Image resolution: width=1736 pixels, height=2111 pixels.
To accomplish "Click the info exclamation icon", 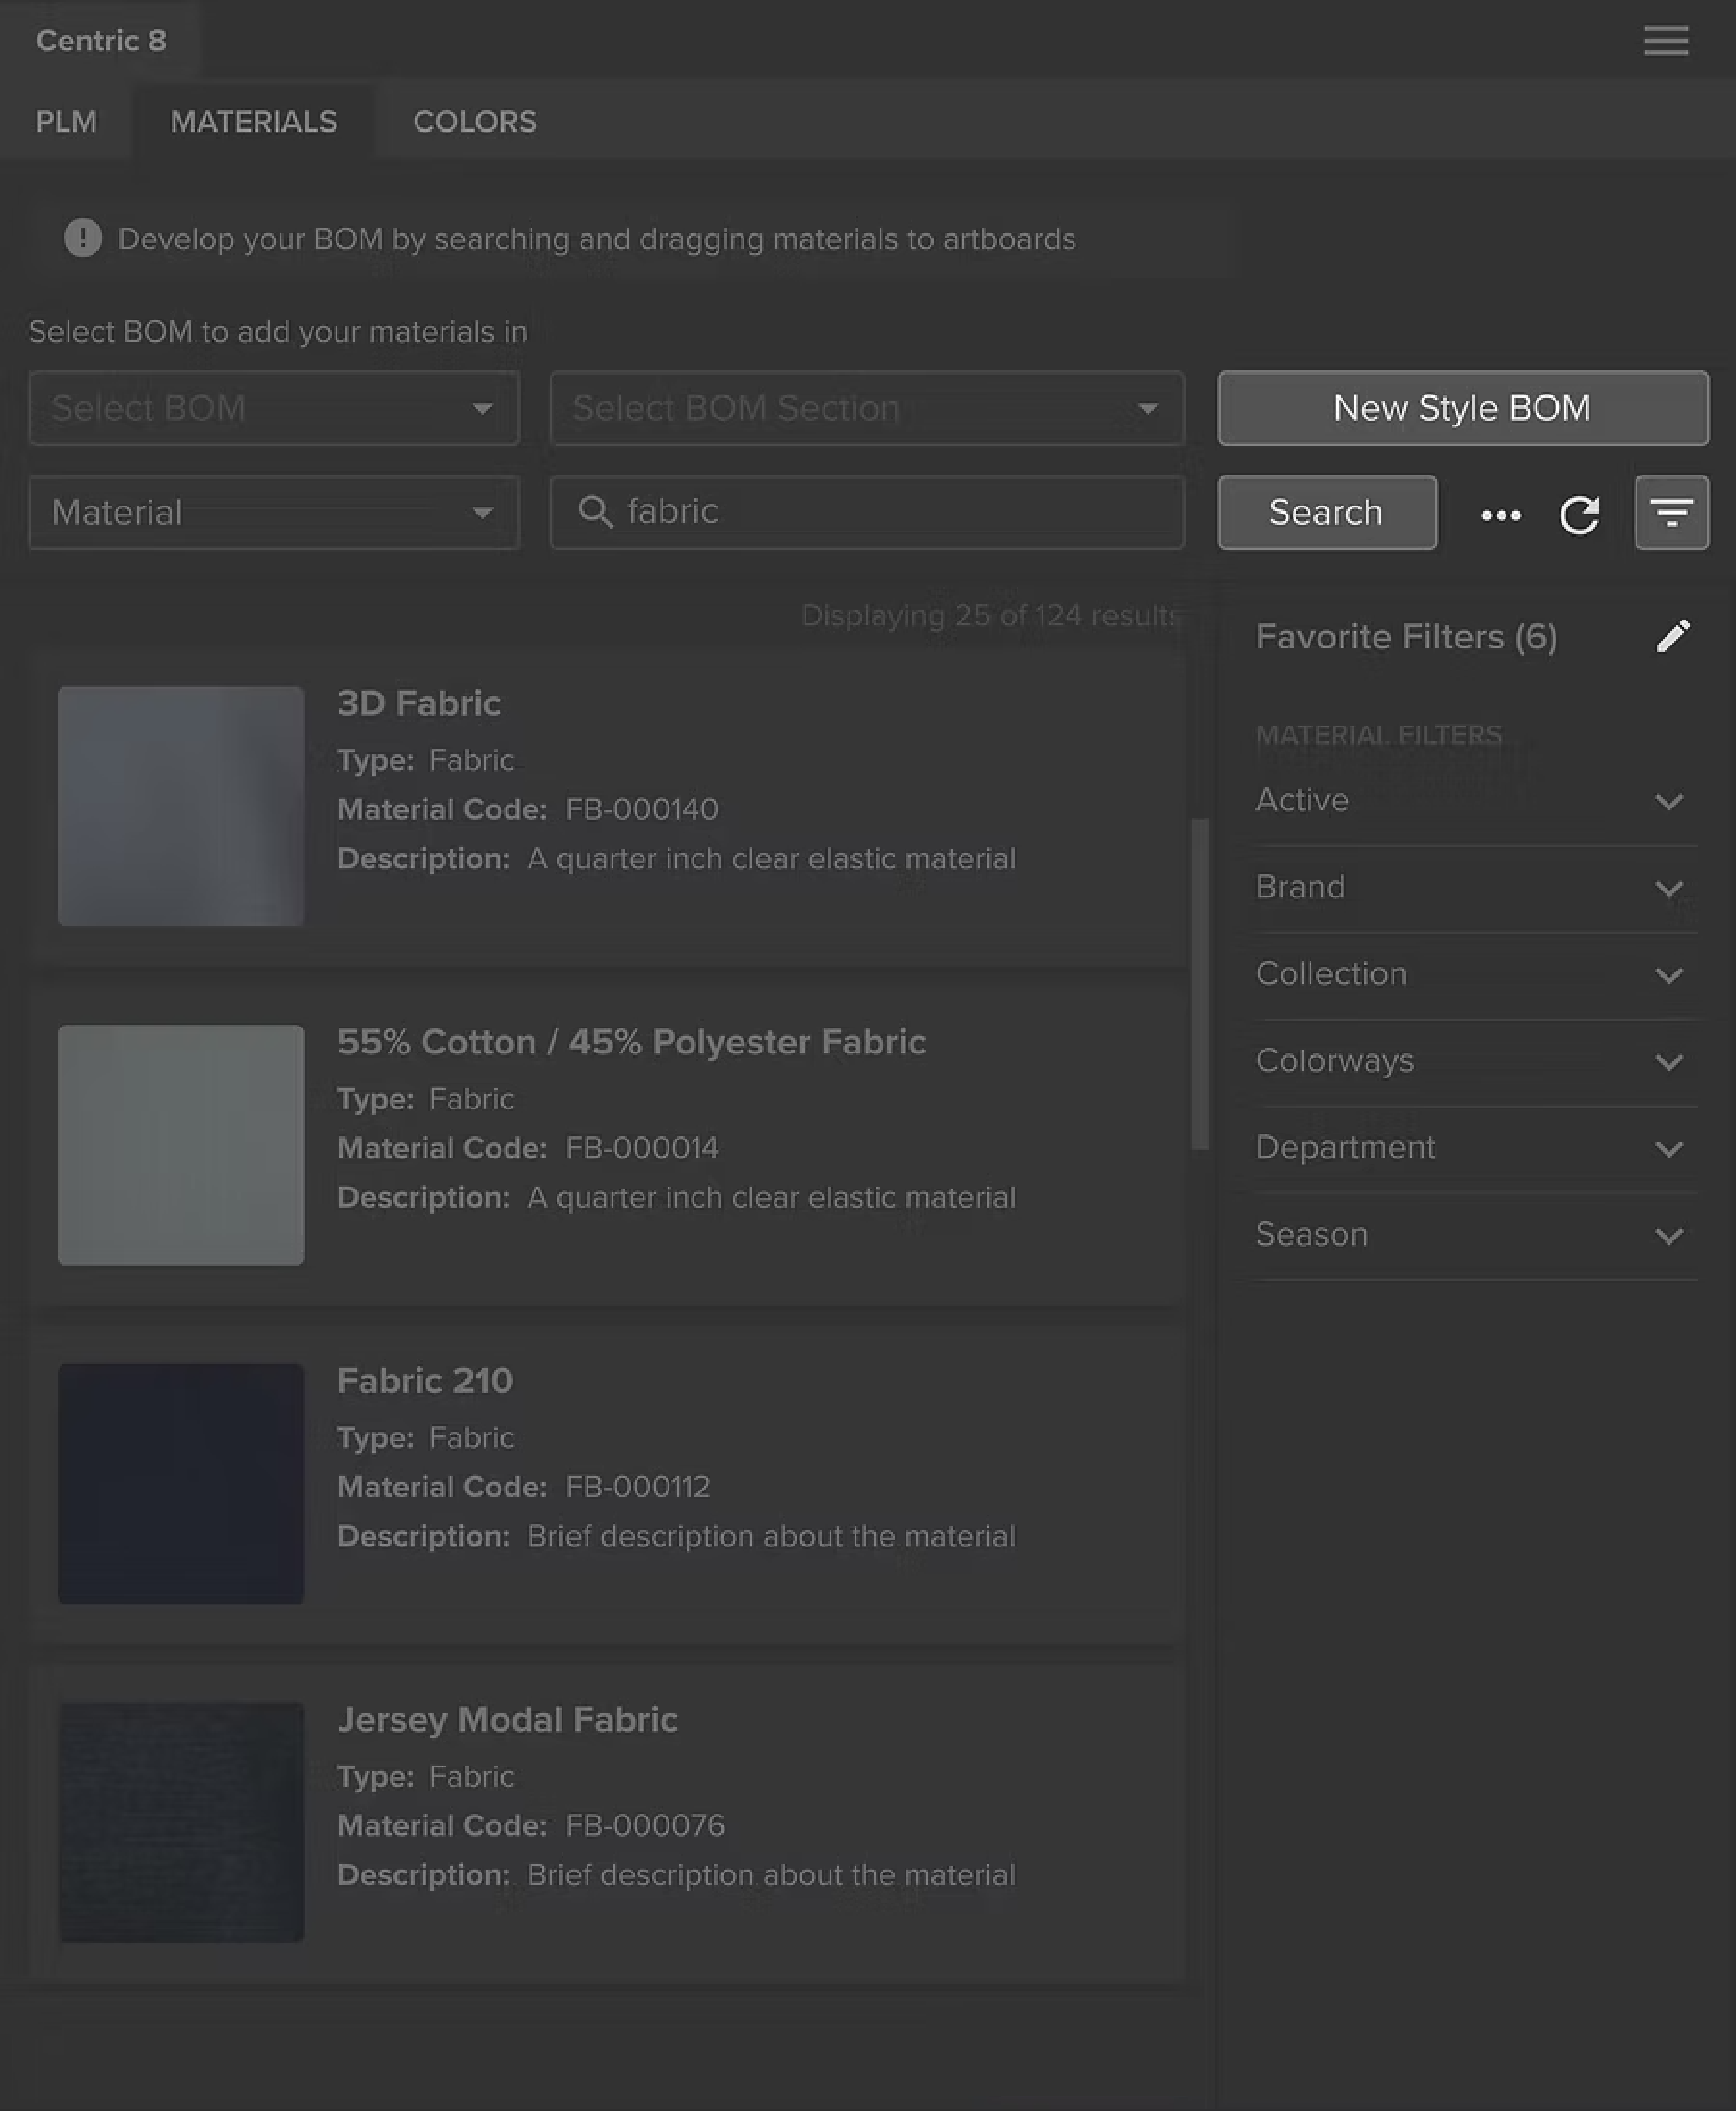I will (x=83, y=238).
